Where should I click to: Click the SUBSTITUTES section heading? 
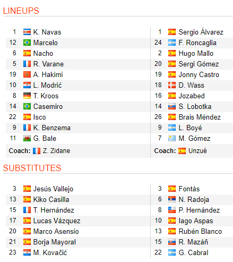(32, 168)
